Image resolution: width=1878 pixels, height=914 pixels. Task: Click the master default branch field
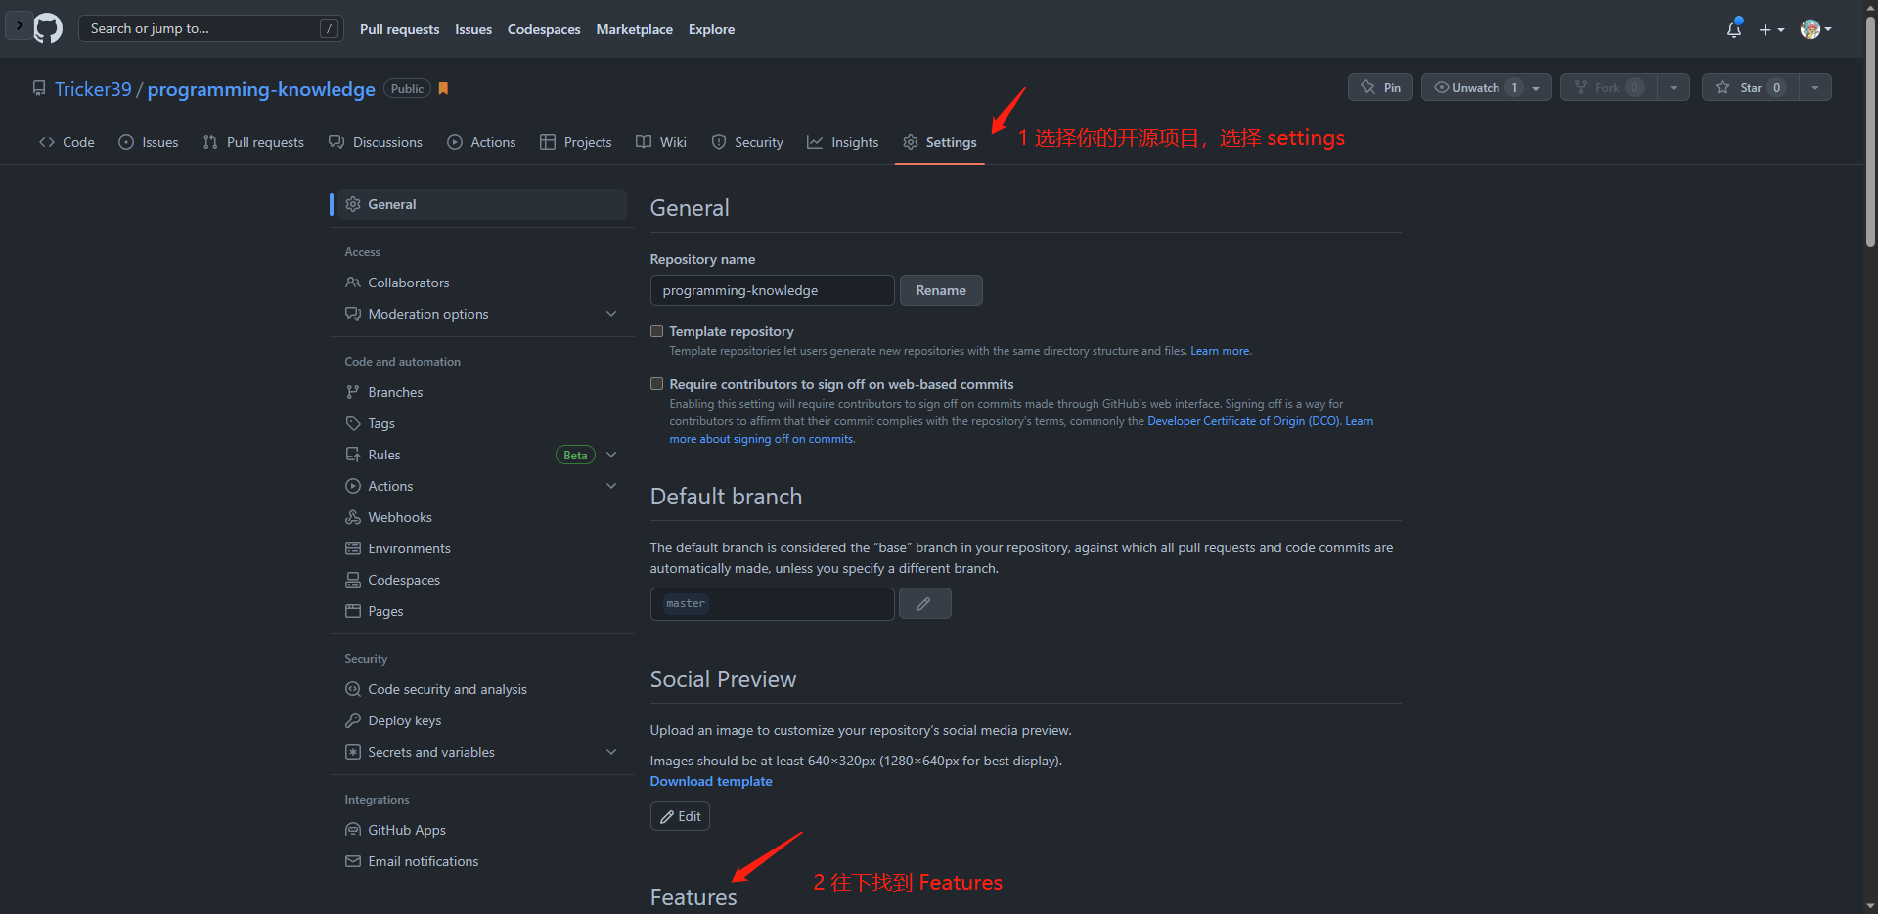pyautogui.click(x=772, y=604)
